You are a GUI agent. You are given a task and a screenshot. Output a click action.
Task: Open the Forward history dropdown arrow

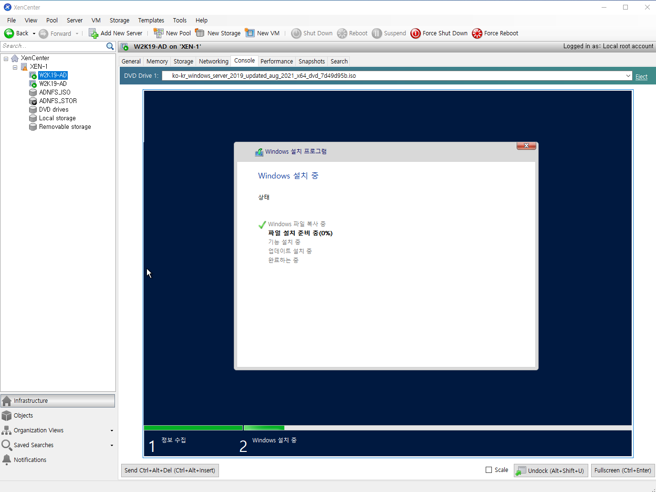point(77,33)
